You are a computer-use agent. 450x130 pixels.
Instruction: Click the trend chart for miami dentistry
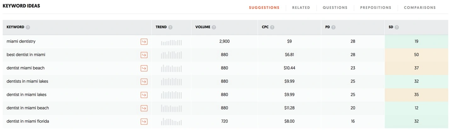172,42
